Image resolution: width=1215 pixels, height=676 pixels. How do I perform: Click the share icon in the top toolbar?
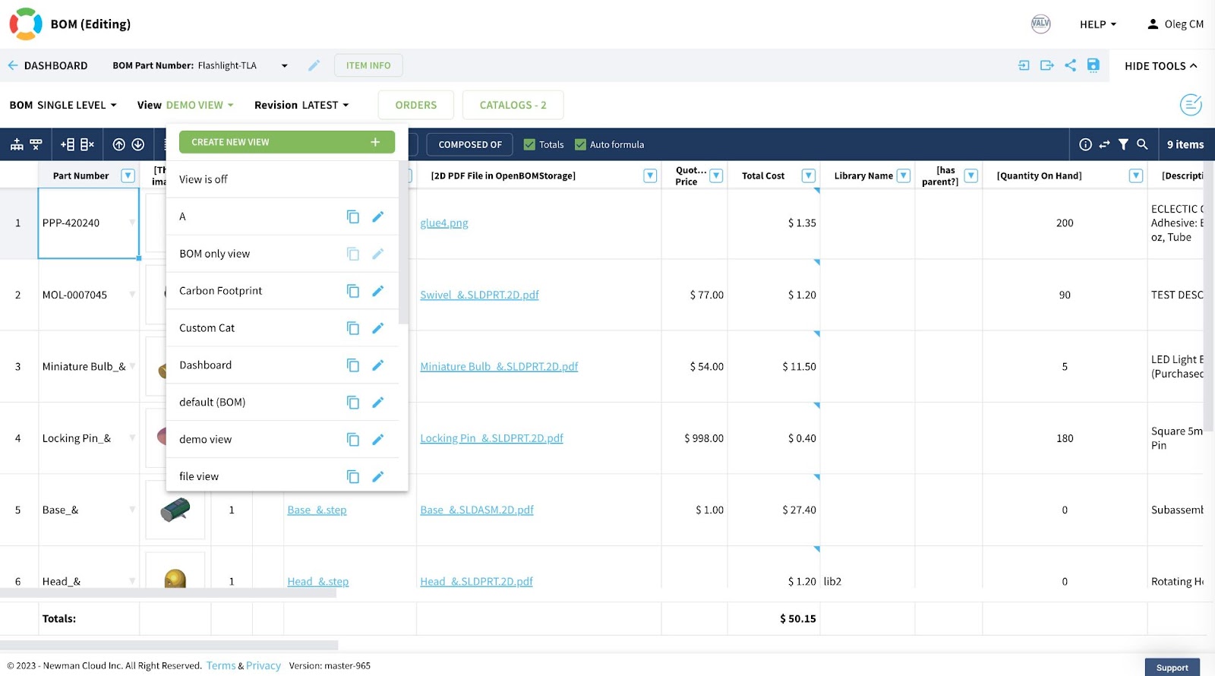[x=1070, y=65]
